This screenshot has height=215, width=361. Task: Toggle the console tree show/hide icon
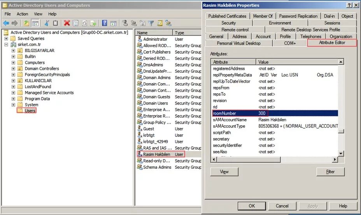pos(35,23)
